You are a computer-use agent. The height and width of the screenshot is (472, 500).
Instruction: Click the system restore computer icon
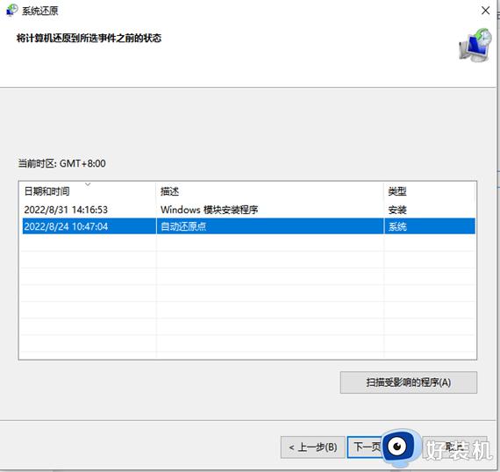pos(475,46)
